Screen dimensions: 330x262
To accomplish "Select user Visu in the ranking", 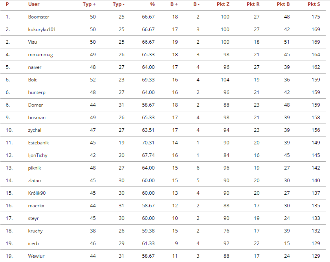I will (33, 42).
